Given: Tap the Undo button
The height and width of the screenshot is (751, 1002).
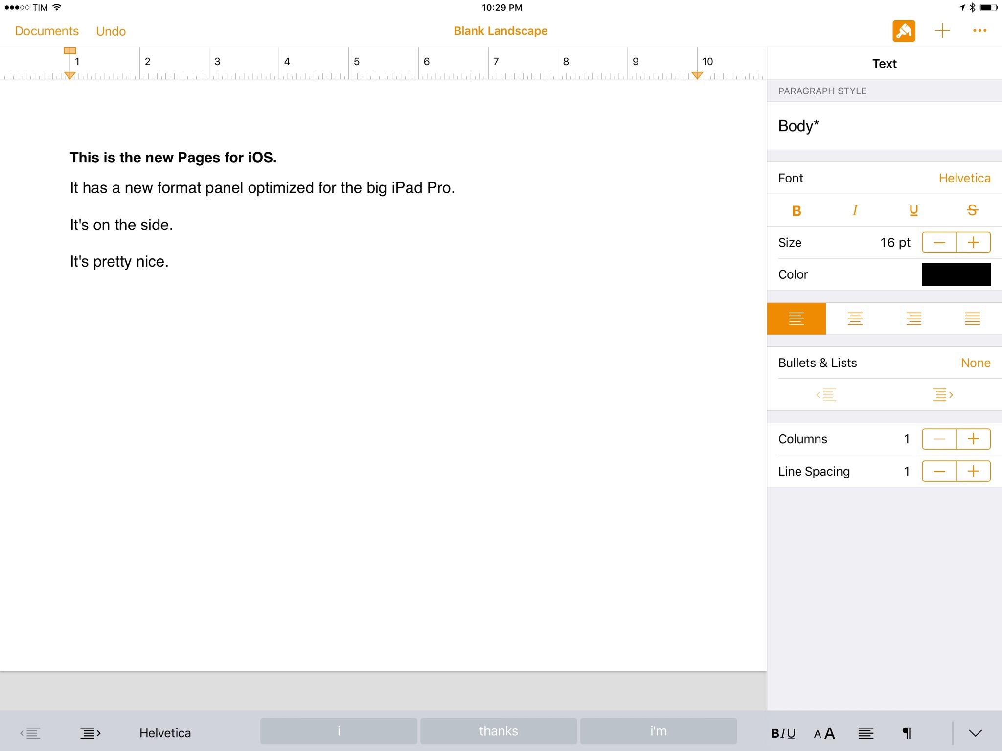Looking at the screenshot, I should pyautogui.click(x=111, y=31).
